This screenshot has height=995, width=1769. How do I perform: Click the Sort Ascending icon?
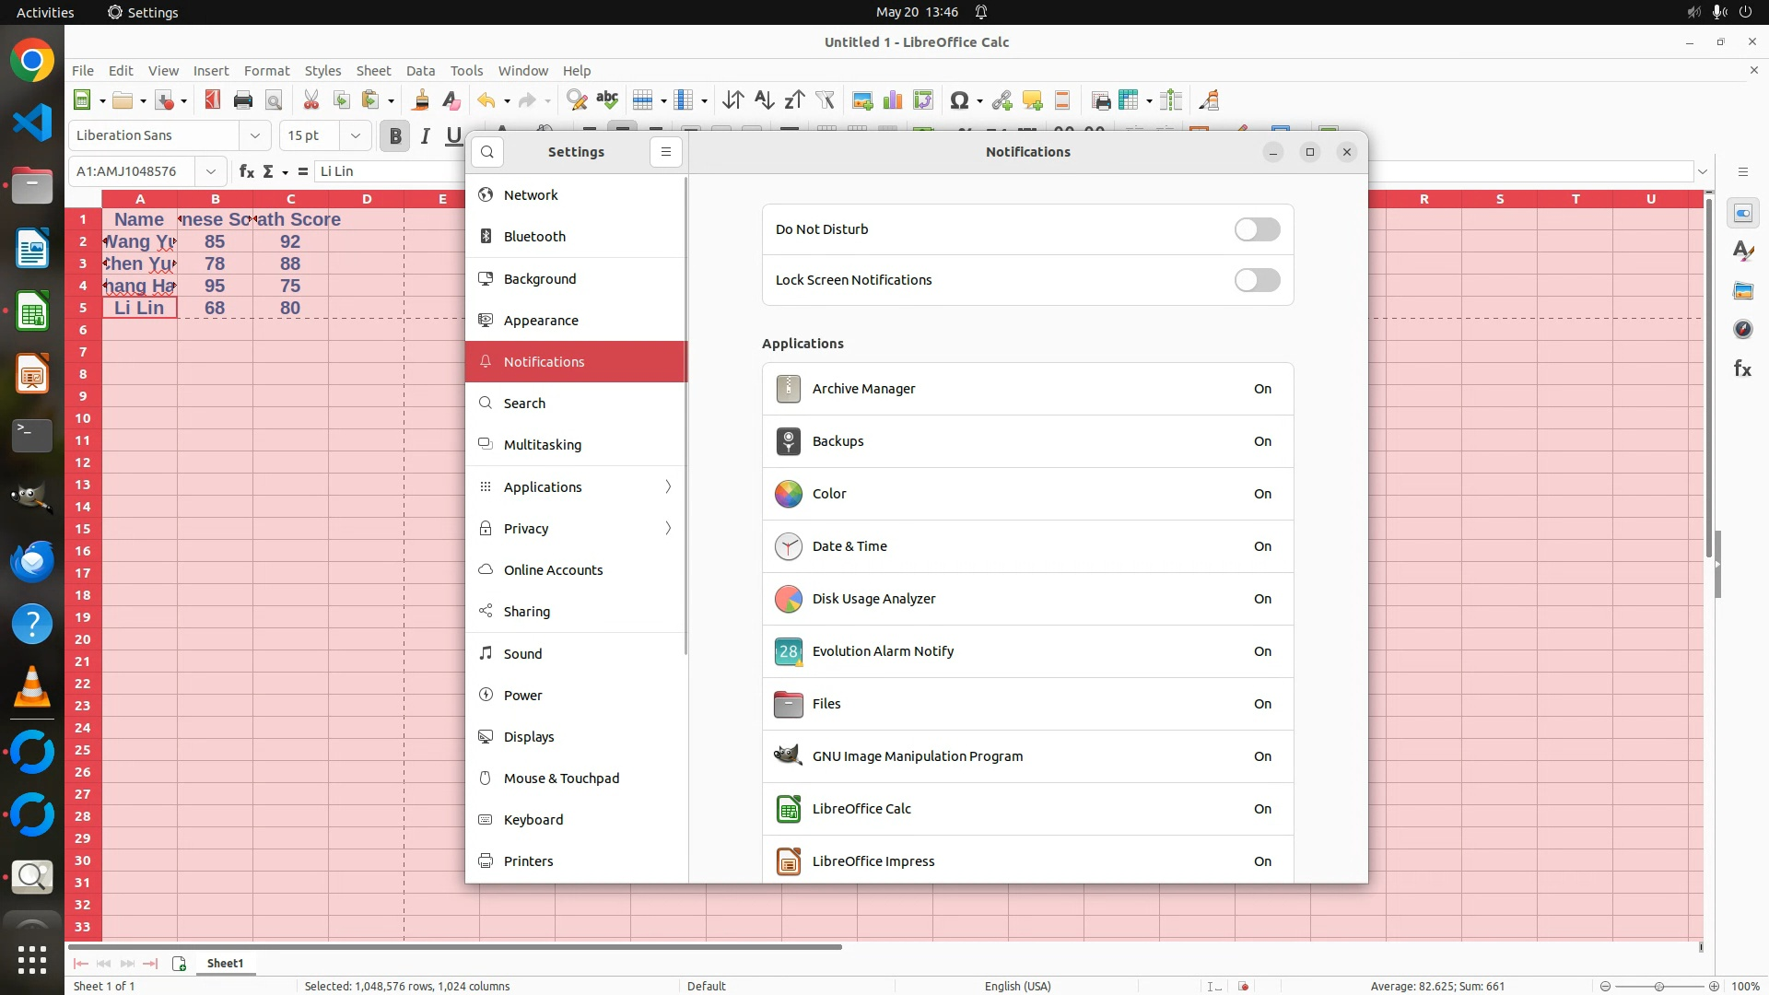pyautogui.click(x=764, y=100)
